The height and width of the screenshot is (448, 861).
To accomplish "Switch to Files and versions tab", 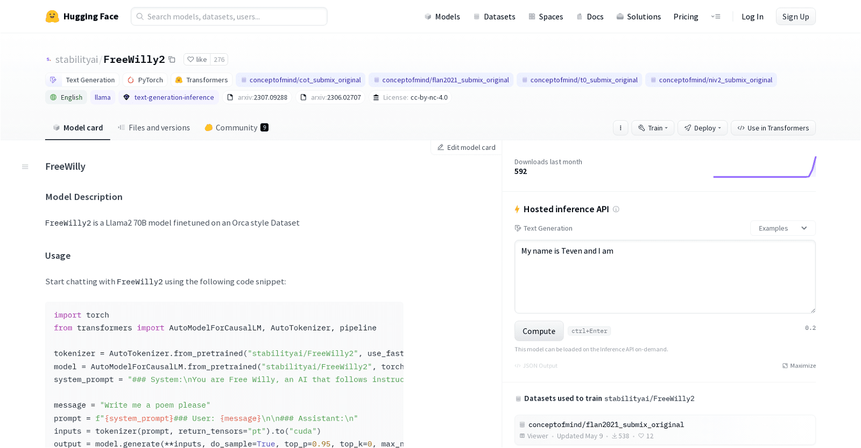I will [154, 128].
